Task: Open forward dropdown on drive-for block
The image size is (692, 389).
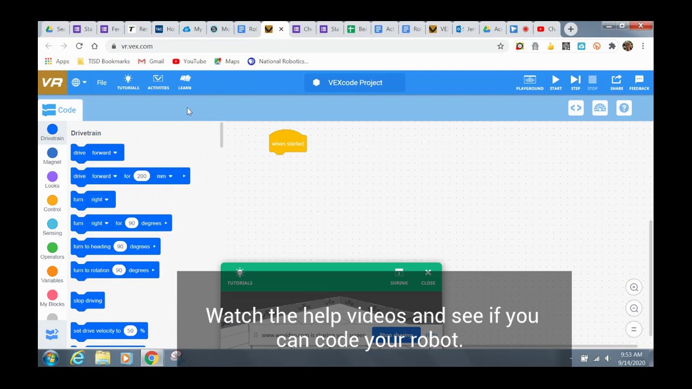Action: click(x=104, y=176)
